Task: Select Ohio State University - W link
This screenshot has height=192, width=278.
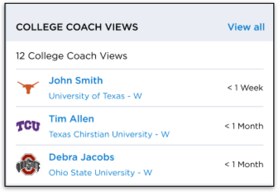Action: point(101,173)
